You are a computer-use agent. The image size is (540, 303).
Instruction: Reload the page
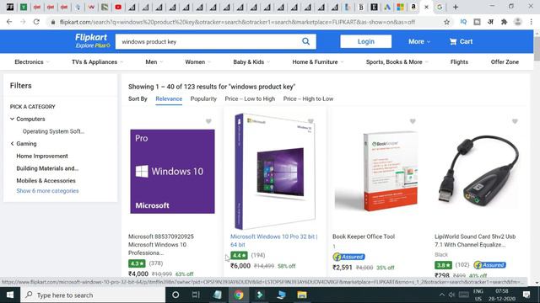pyautogui.click(x=36, y=22)
